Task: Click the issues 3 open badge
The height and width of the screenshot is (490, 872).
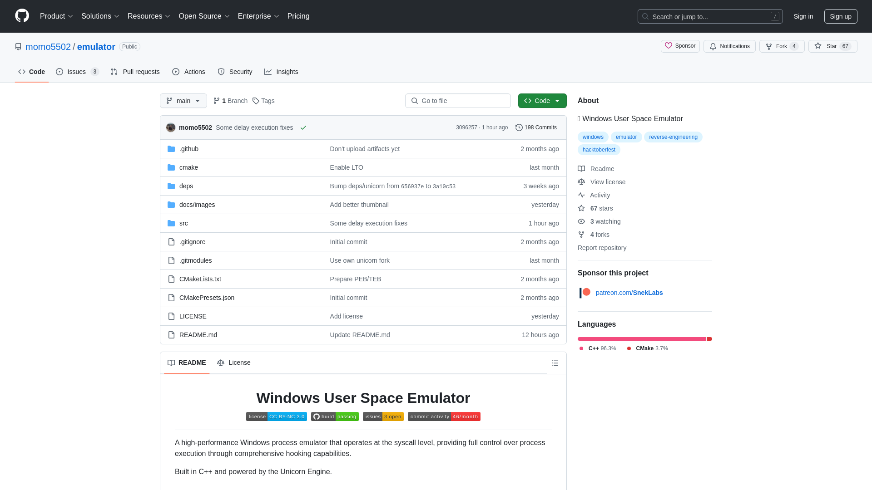Action: (x=383, y=416)
